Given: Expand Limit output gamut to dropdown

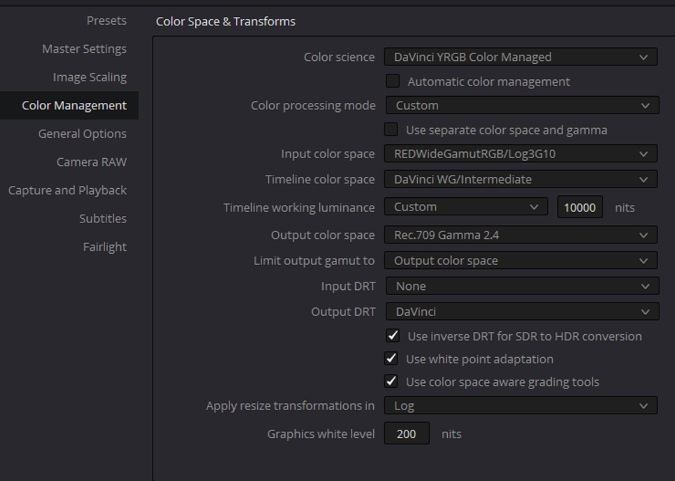Looking at the screenshot, I should point(521,260).
